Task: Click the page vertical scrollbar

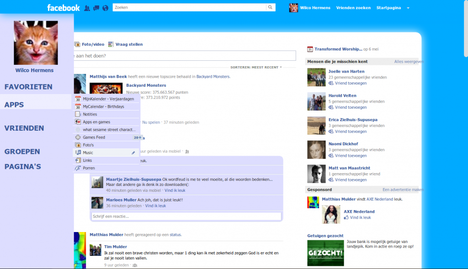Action: (466, 28)
